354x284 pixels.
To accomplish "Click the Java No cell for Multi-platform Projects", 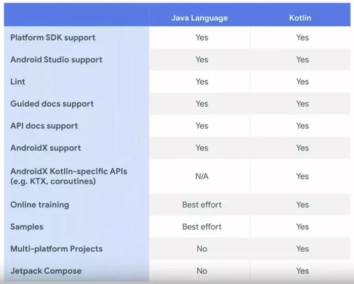I will tap(202, 249).
